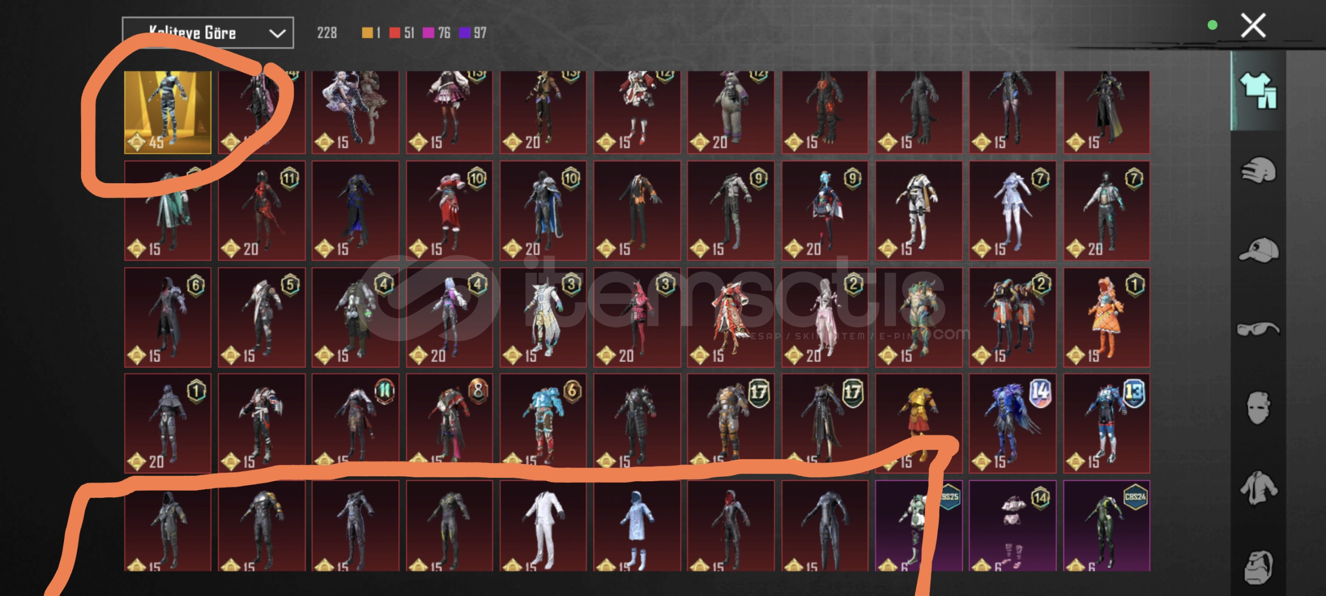Select the dark outfit with red hood
Screen dimensions: 1326x596
(731, 526)
